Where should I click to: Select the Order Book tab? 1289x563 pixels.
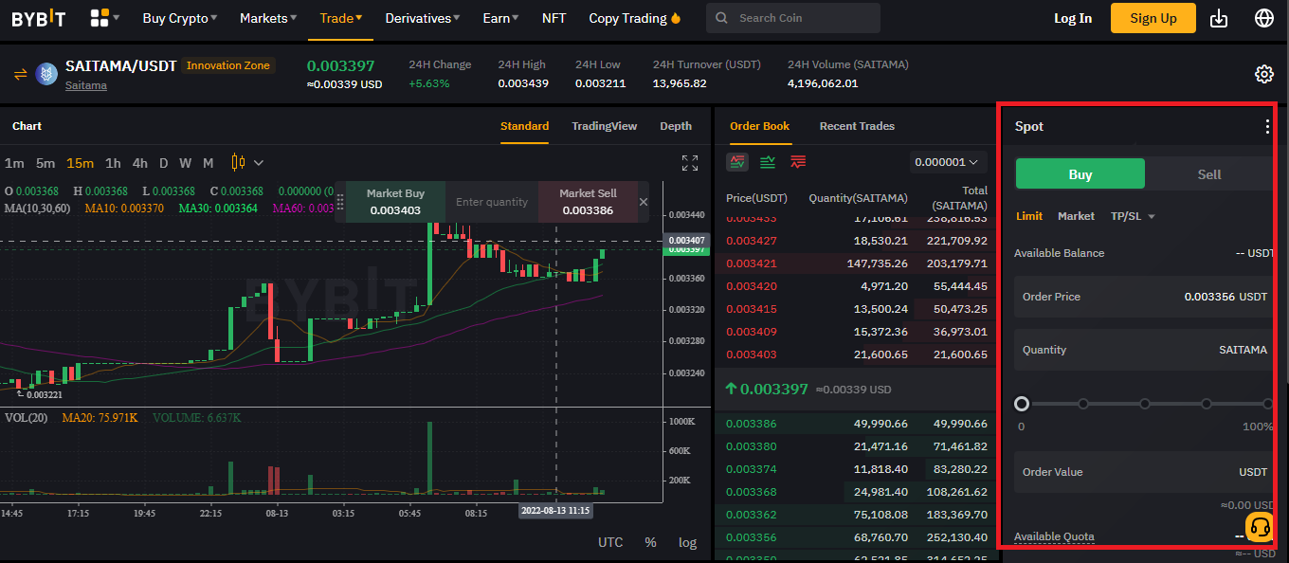click(759, 126)
